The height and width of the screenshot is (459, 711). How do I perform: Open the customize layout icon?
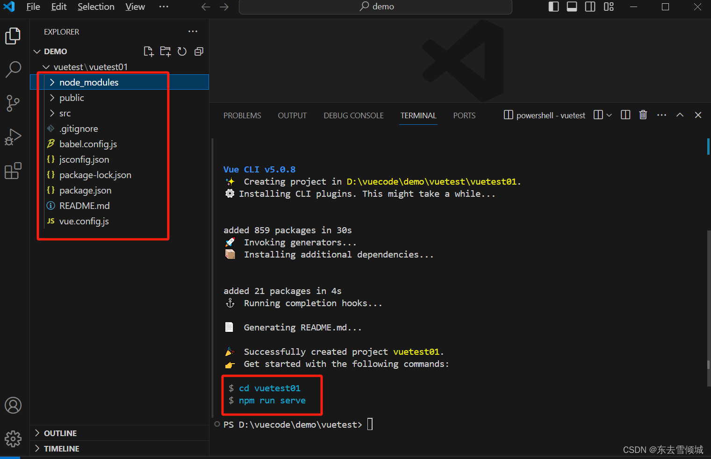609,7
